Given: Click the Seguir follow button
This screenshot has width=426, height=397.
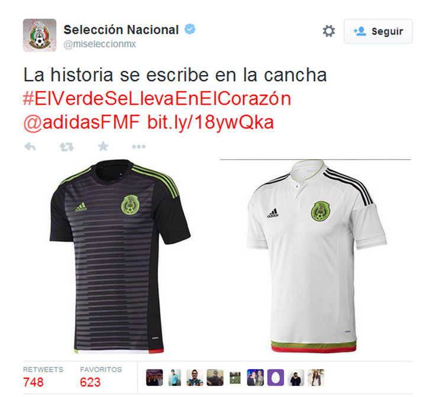Looking at the screenshot, I should [x=378, y=31].
